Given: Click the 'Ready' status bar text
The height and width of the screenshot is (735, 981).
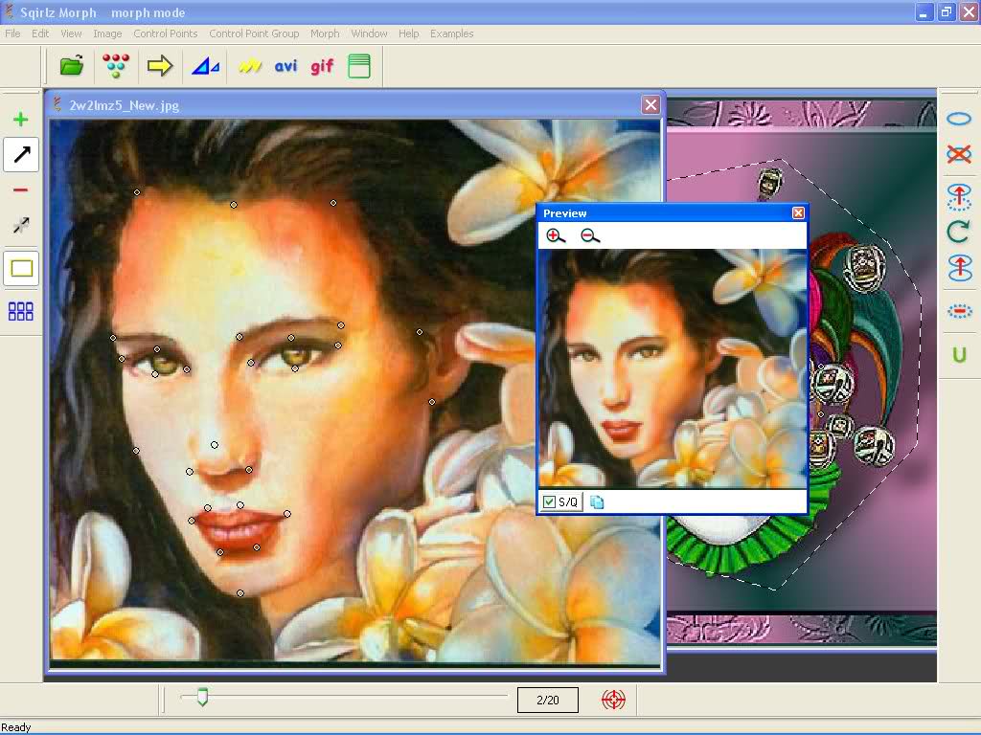Looking at the screenshot, I should click(15, 727).
